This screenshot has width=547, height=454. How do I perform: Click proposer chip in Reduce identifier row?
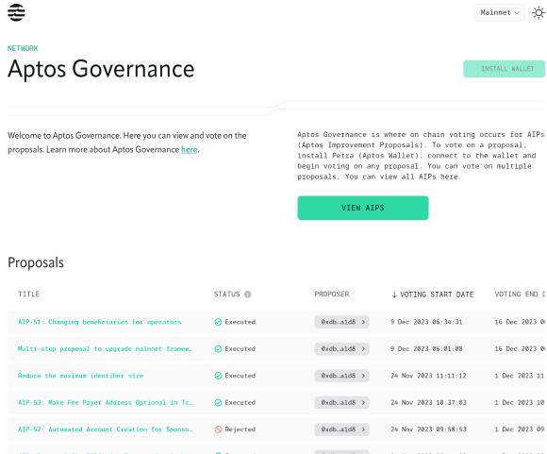pyautogui.click(x=341, y=376)
